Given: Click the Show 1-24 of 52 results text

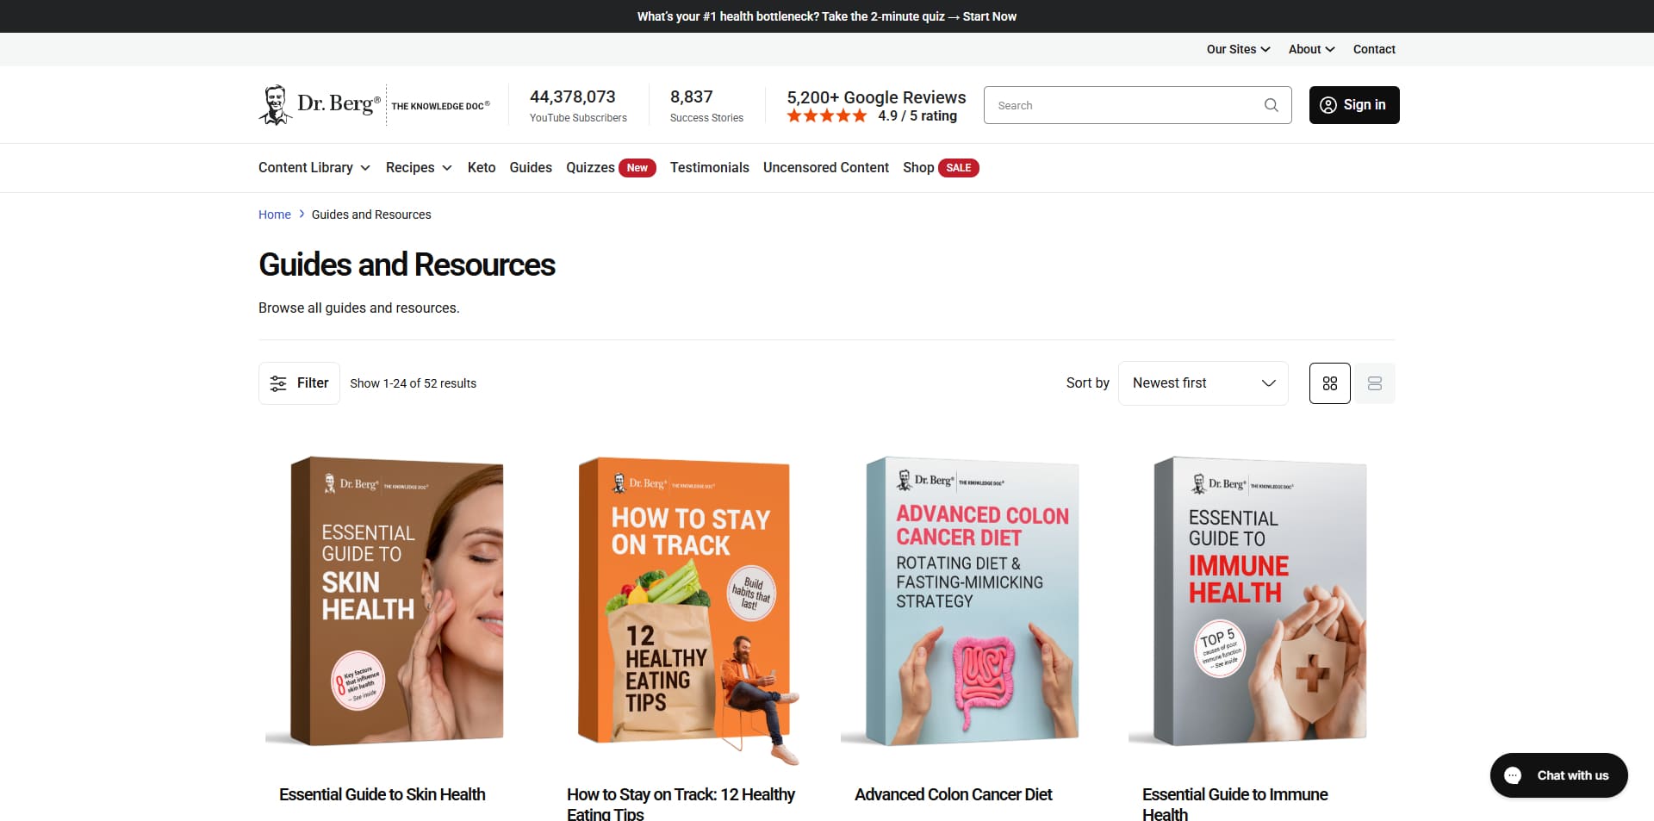Looking at the screenshot, I should [413, 383].
